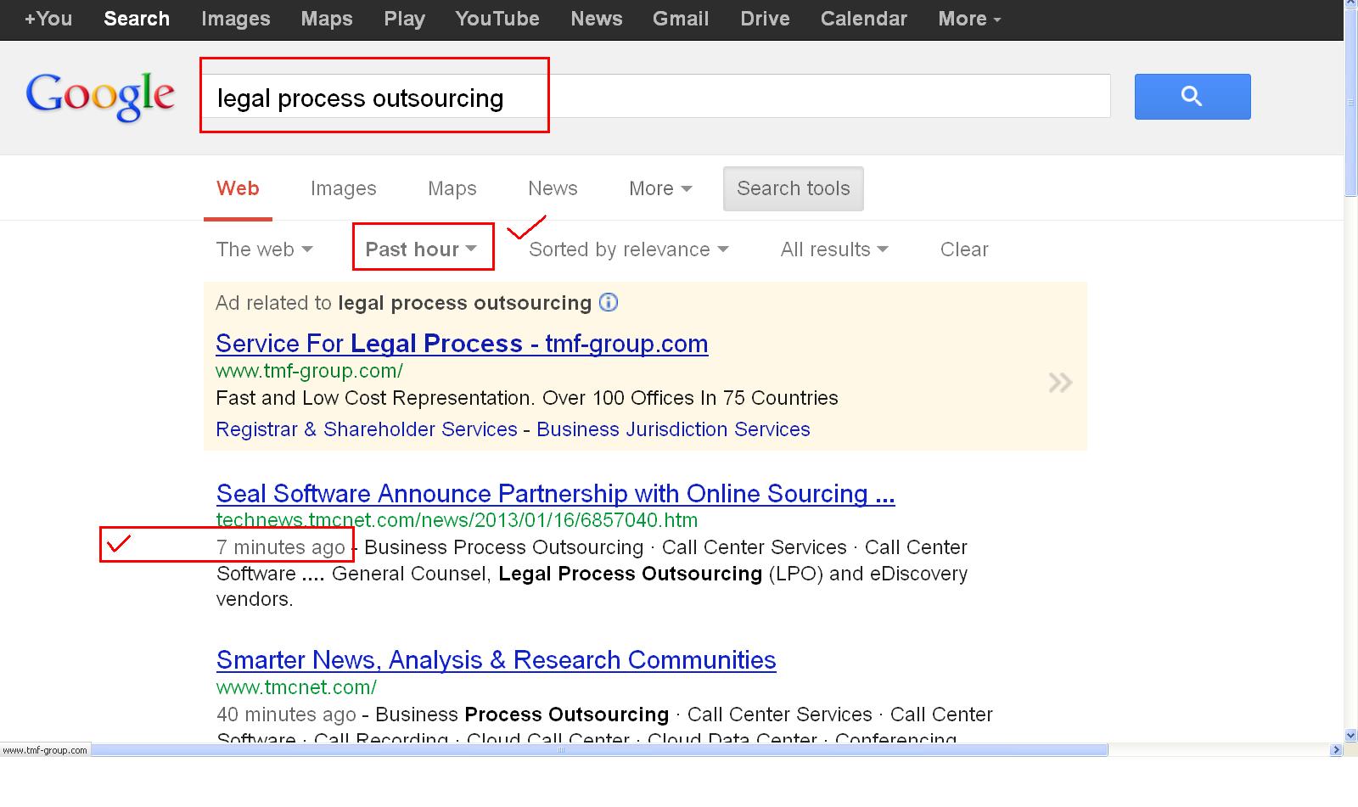Click the blue magnifier search button
Screen dimensions: 1358x807
click(x=1192, y=96)
